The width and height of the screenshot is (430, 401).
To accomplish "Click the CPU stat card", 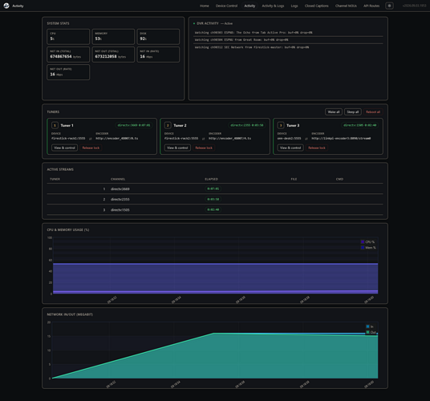I will point(68,37).
